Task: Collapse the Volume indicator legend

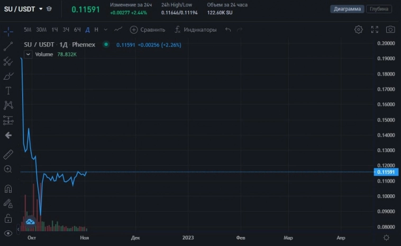Action: tap(30, 54)
